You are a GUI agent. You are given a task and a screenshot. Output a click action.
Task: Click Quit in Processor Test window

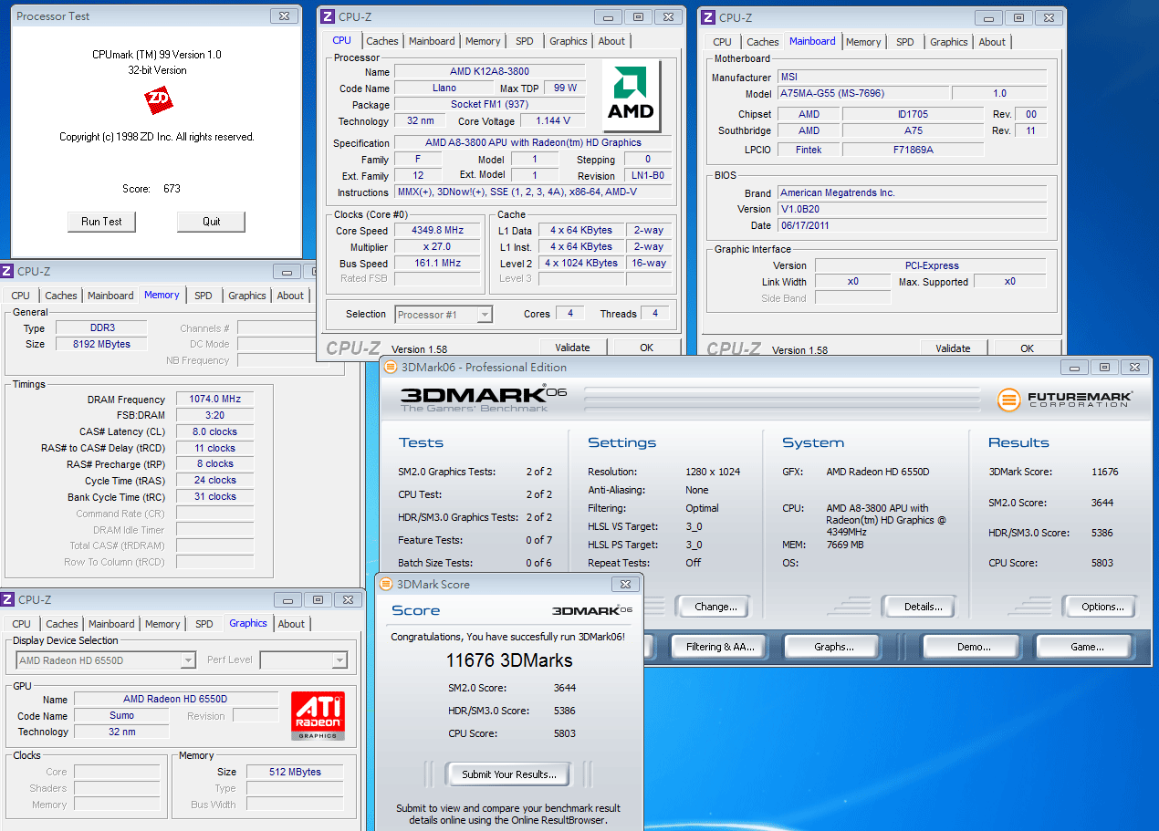(x=211, y=222)
